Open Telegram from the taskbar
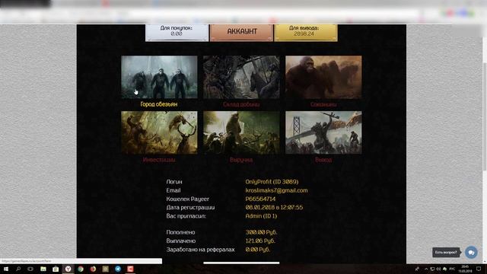 tap(118, 269)
